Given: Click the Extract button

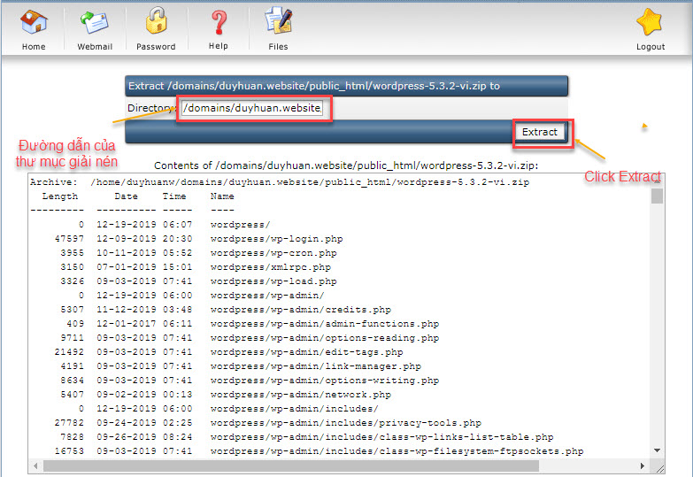Looking at the screenshot, I should [539, 132].
